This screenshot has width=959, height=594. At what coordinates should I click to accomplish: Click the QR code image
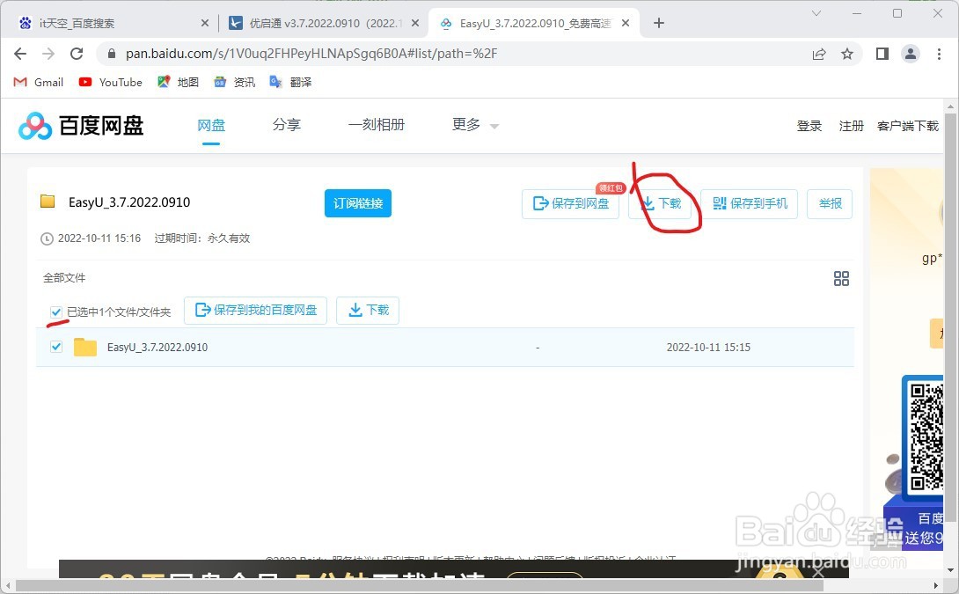click(926, 436)
